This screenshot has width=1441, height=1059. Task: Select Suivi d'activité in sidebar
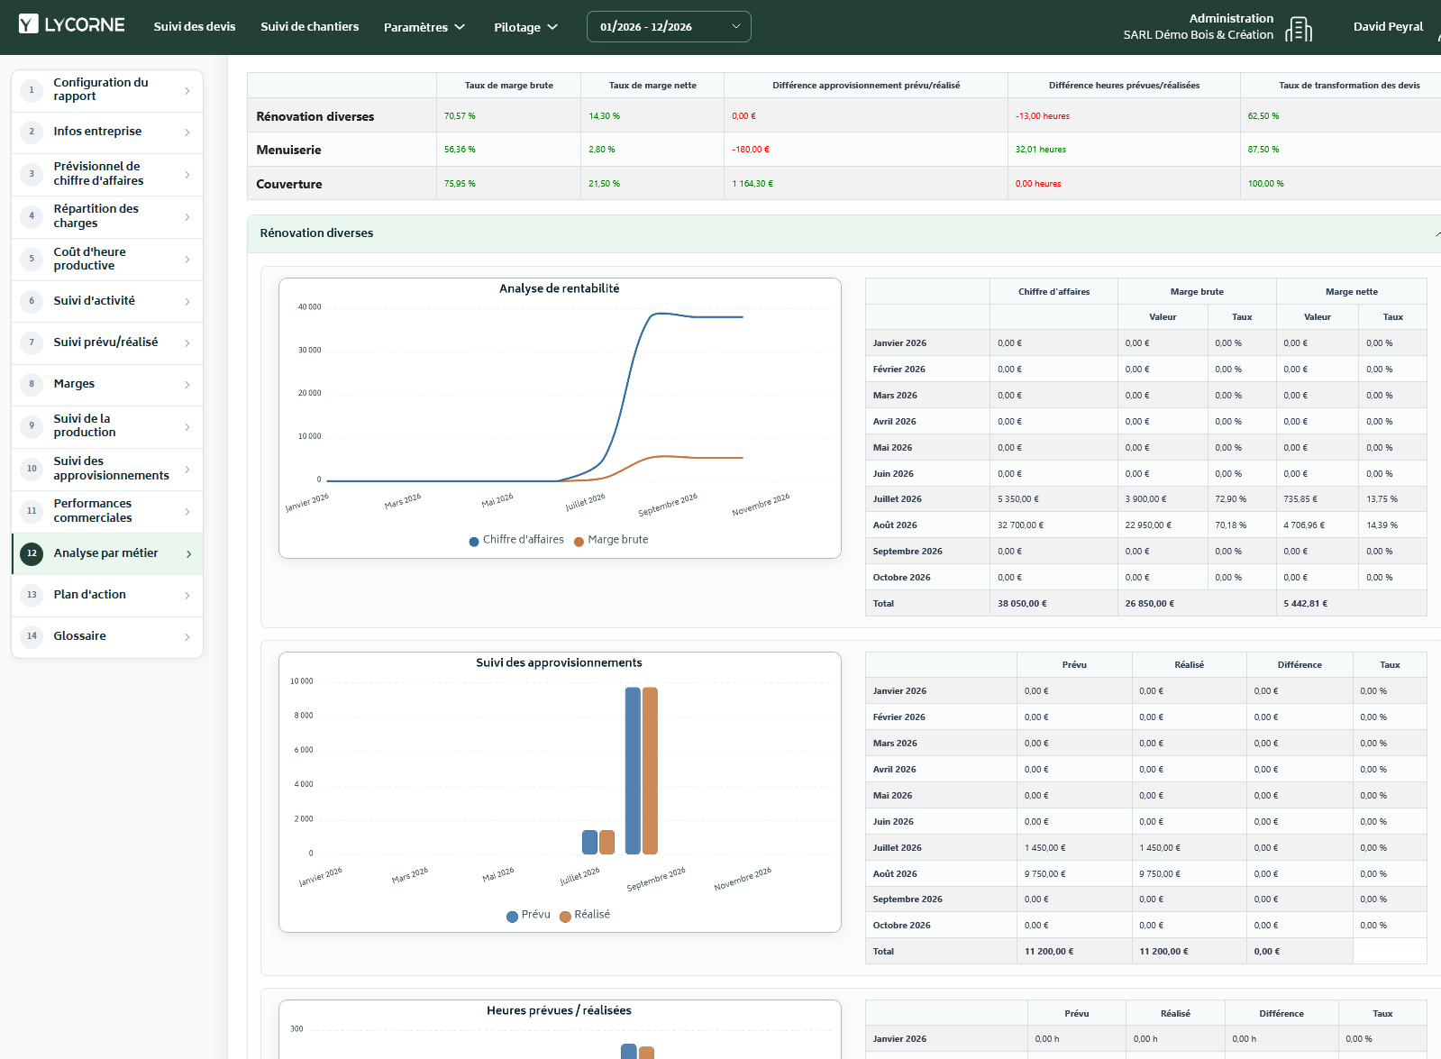[107, 301]
